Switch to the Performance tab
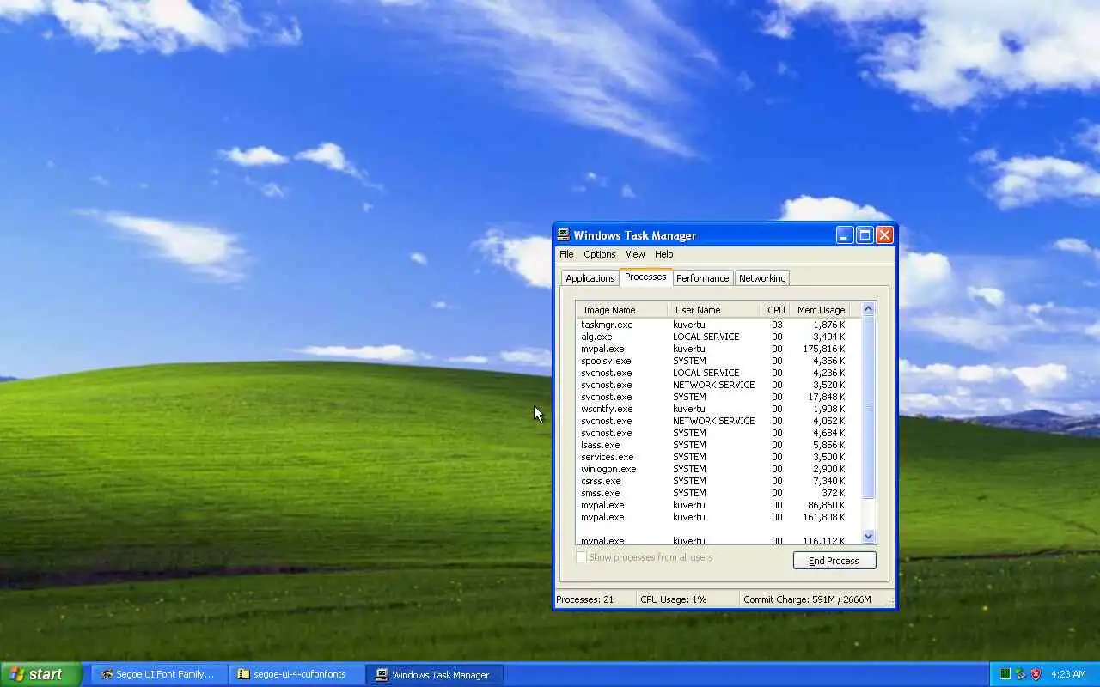This screenshot has height=687, width=1100. pyautogui.click(x=702, y=278)
